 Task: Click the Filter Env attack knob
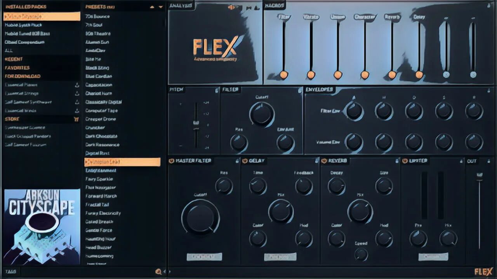coord(354,111)
